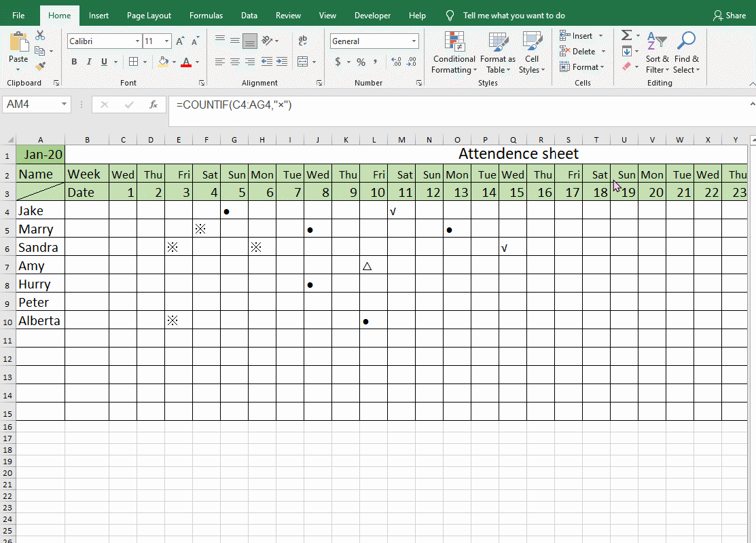
Task: Click the Clear (eraser) icon
Action: tap(626, 65)
